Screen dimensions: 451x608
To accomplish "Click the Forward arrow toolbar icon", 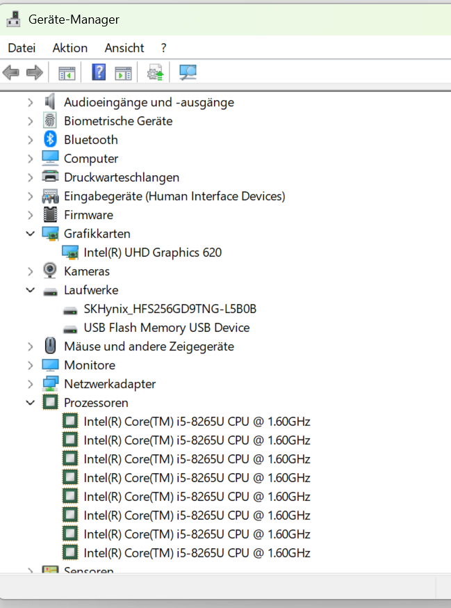I will pos(35,72).
